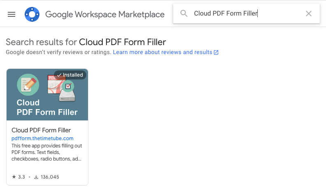326x195 pixels.
Task: Click "Google doesn't verify reviews or ratings" text
Action: click(58, 52)
